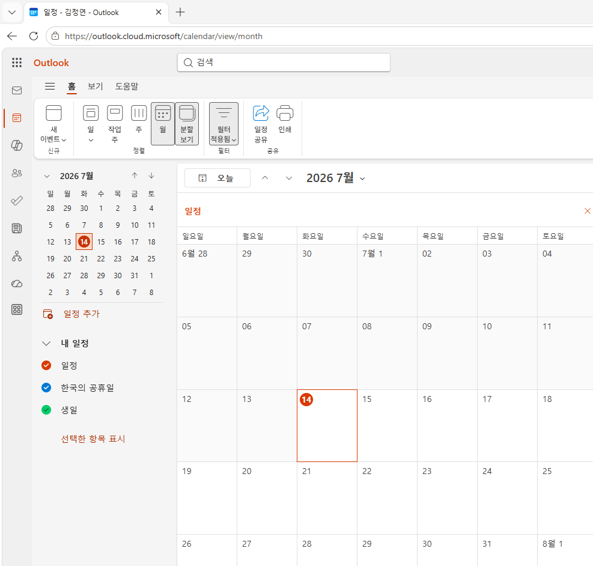Open the Day view options arrow

click(x=91, y=140)
